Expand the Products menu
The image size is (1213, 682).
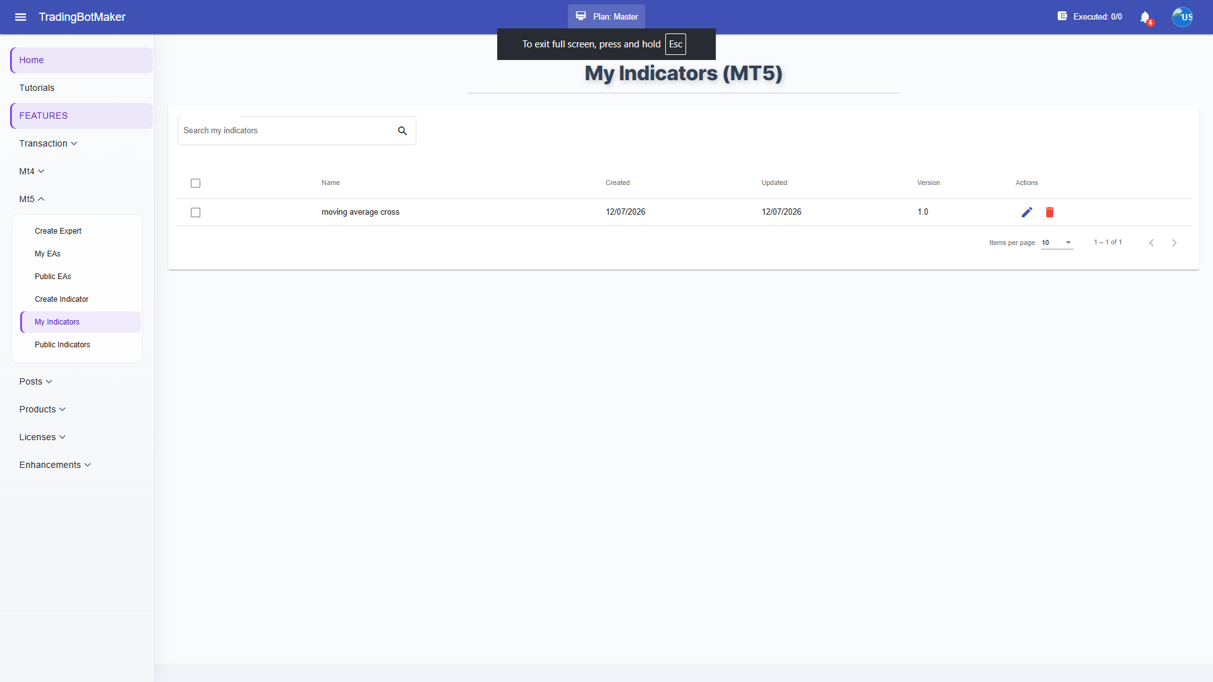pyautogui.click(x=42, y=409)
